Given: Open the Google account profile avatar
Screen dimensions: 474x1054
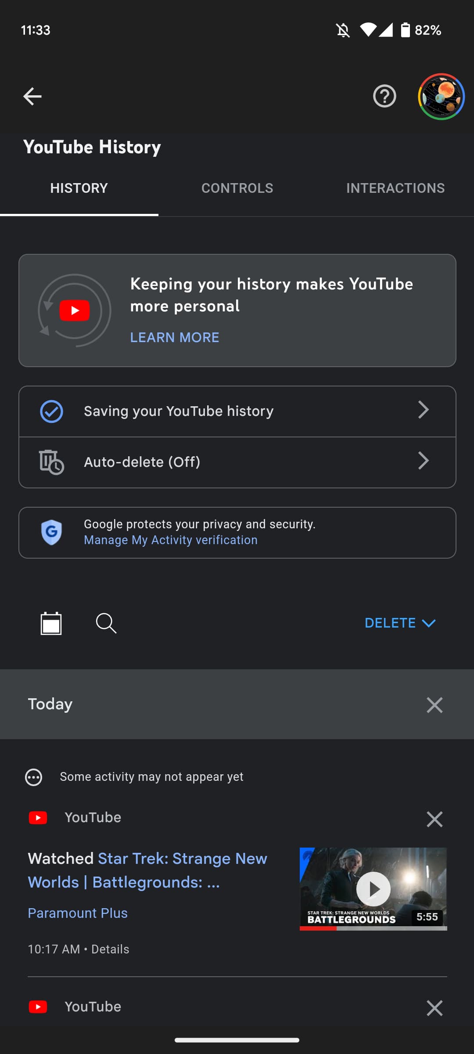Looking at the screenshot, I should (441, 97).
